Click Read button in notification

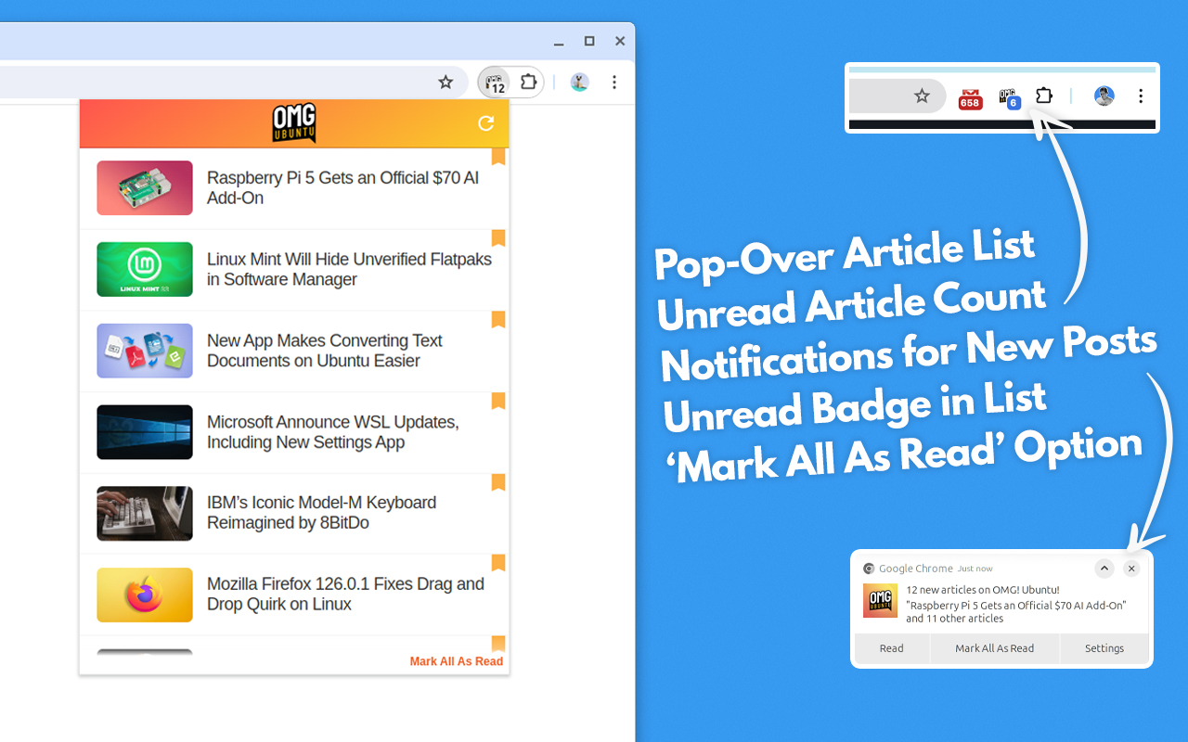[x=892, y=648]
